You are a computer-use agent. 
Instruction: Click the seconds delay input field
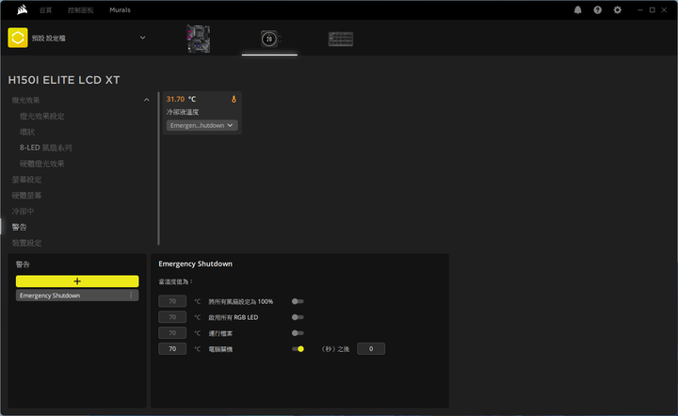coord(371,349)
